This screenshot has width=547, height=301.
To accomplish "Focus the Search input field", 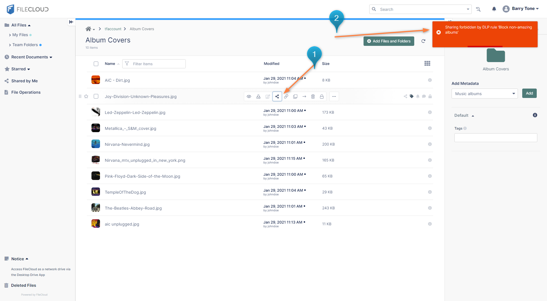I will point(421,9).
